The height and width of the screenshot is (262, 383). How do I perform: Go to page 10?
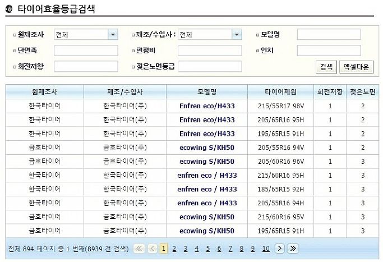[266, 249]
